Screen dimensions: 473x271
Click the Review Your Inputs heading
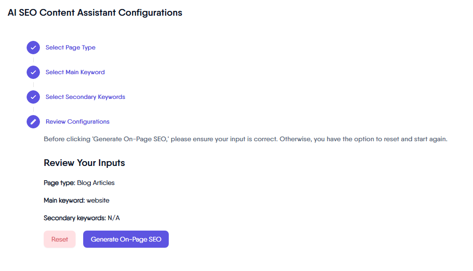tap(84, 163)
